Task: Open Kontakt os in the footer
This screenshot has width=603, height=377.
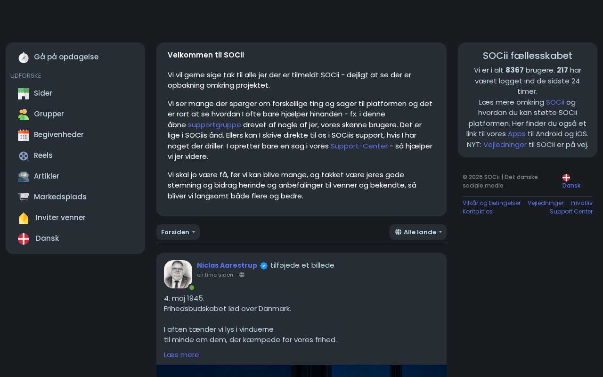Action: click(x=478, y=212)
